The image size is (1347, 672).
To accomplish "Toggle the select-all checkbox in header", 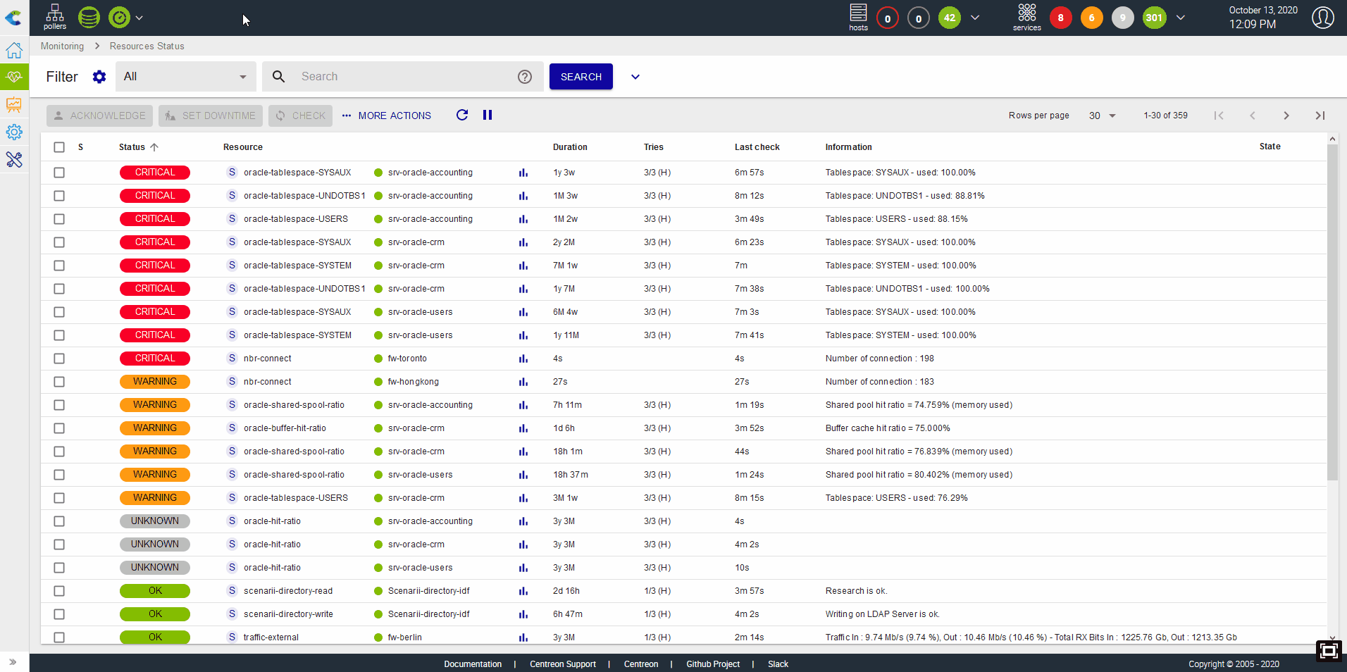I will click(59, 147).
